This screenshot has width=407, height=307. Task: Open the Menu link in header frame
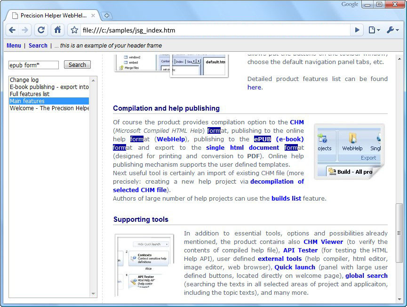14,46
